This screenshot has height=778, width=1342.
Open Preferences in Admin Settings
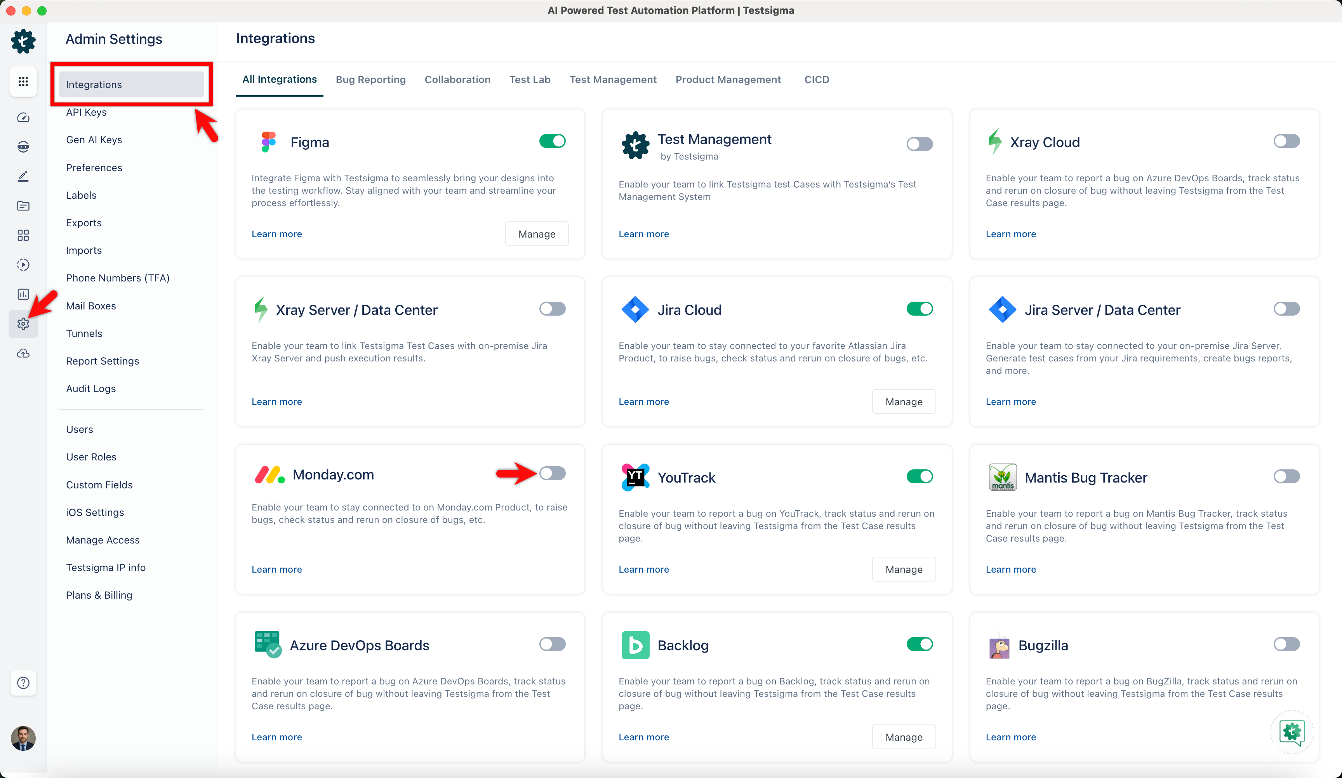tap(94, 168)
